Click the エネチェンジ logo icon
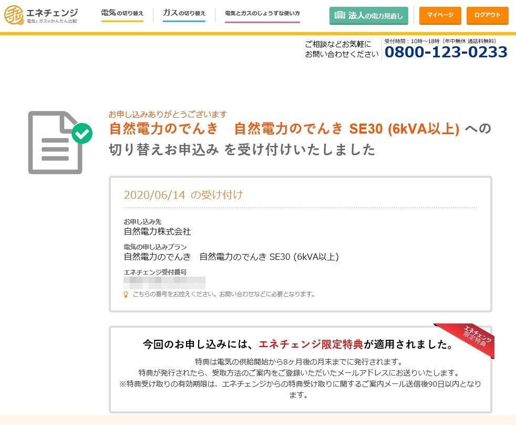The image size is (516, 425). click(14, 15)
